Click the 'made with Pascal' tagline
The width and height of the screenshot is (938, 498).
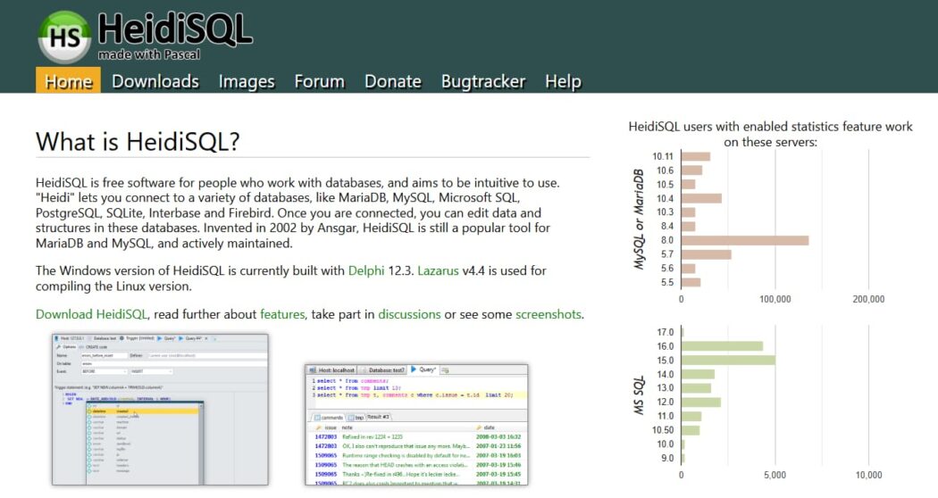(x=149, y=54)
